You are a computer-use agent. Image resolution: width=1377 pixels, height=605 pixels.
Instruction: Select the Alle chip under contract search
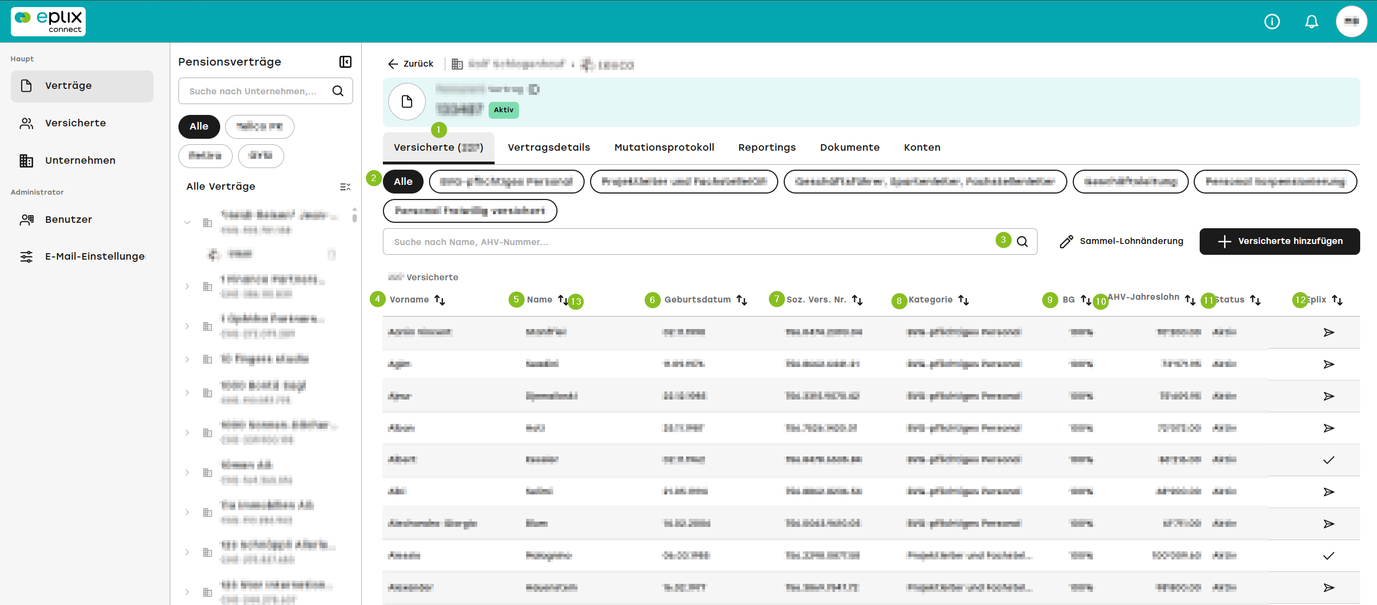[x=199, y=126]
